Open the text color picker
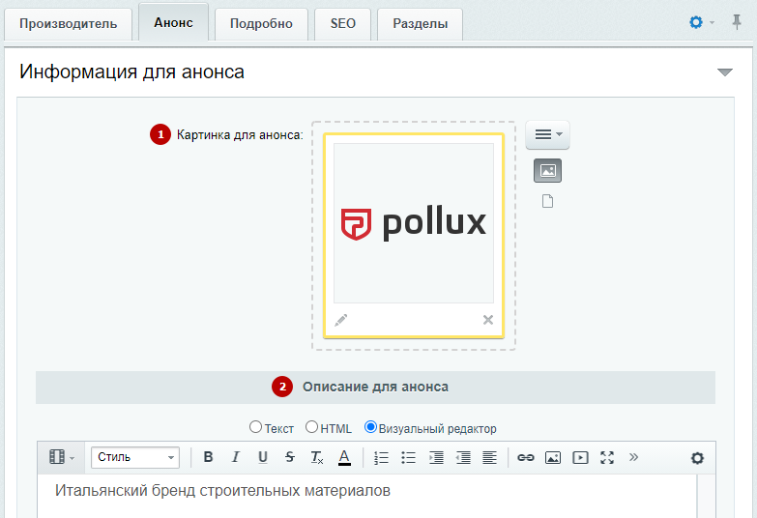This screenshot has height=518, width=757. pos(344,457)
